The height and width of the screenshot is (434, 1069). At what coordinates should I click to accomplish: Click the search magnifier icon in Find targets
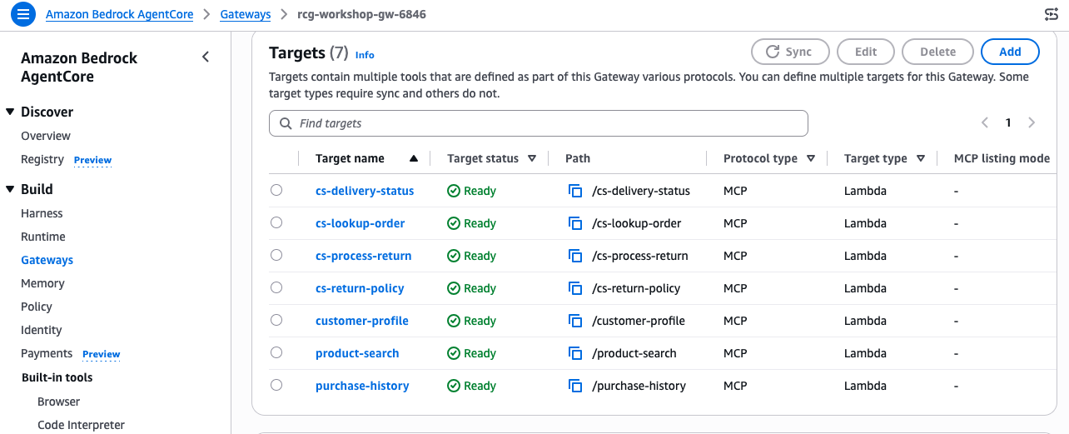[286, 123]
